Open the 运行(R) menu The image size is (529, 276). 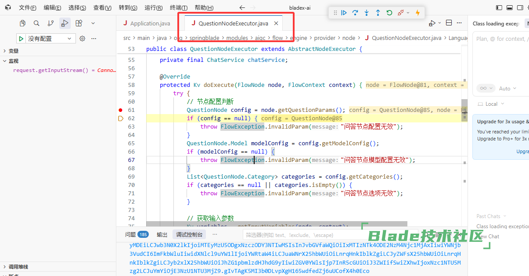pos(153,7)
